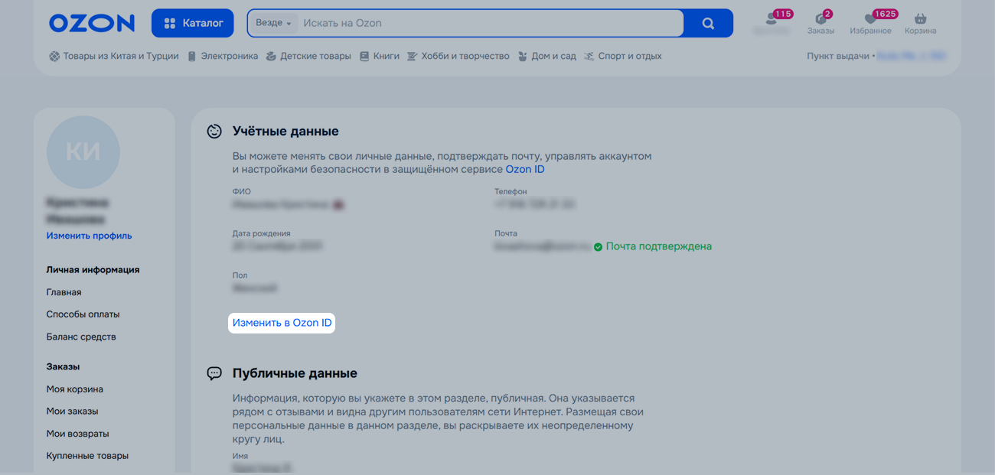Image resolution: width=995 pixels, height=475 pixels.
Task: Click the Искать на Ozon search field
Action: coord(490,23)
